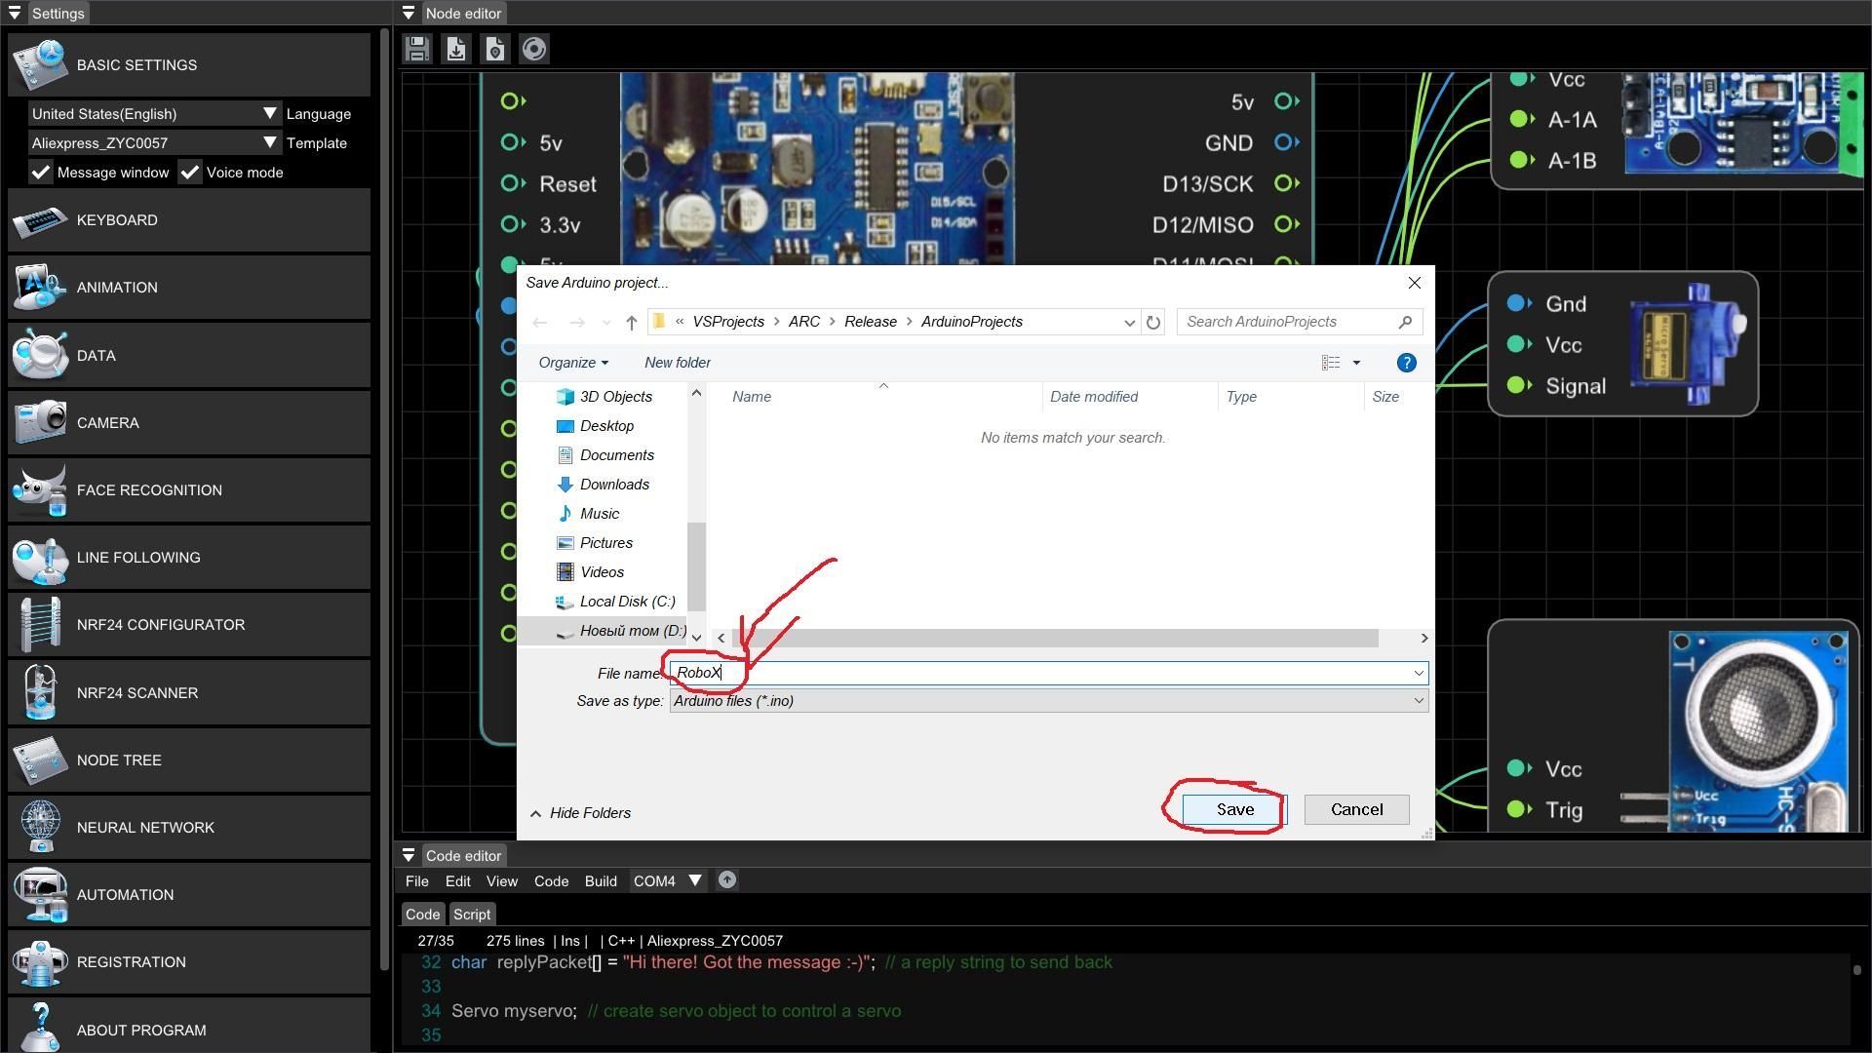Uncheck the Voice mode option
The image size is (1872, 1053).
coord(189,173)
